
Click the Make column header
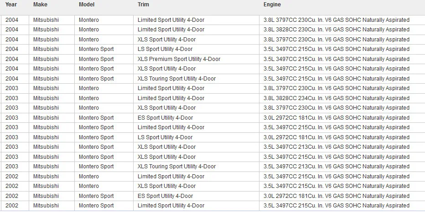(40, 5)
